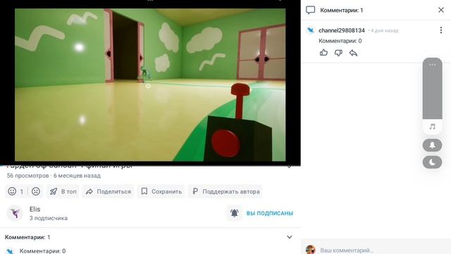This screenshot has width=451, height=254.
Task: React with the sad face dislike button
Action: [36, 191]
